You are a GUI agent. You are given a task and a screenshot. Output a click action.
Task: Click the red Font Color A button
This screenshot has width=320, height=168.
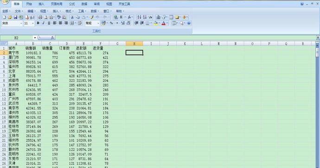coord(163,23)
